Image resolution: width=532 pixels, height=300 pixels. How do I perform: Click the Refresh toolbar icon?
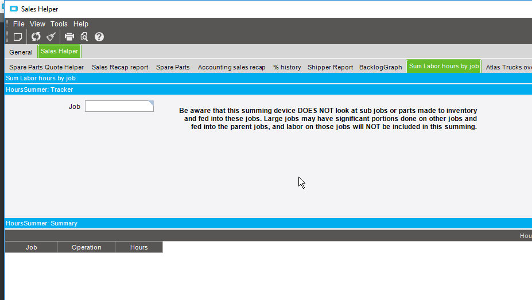[36, 37]
